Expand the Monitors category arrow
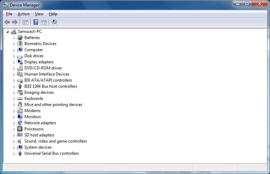270x174 pixels. tap(14, 117)
